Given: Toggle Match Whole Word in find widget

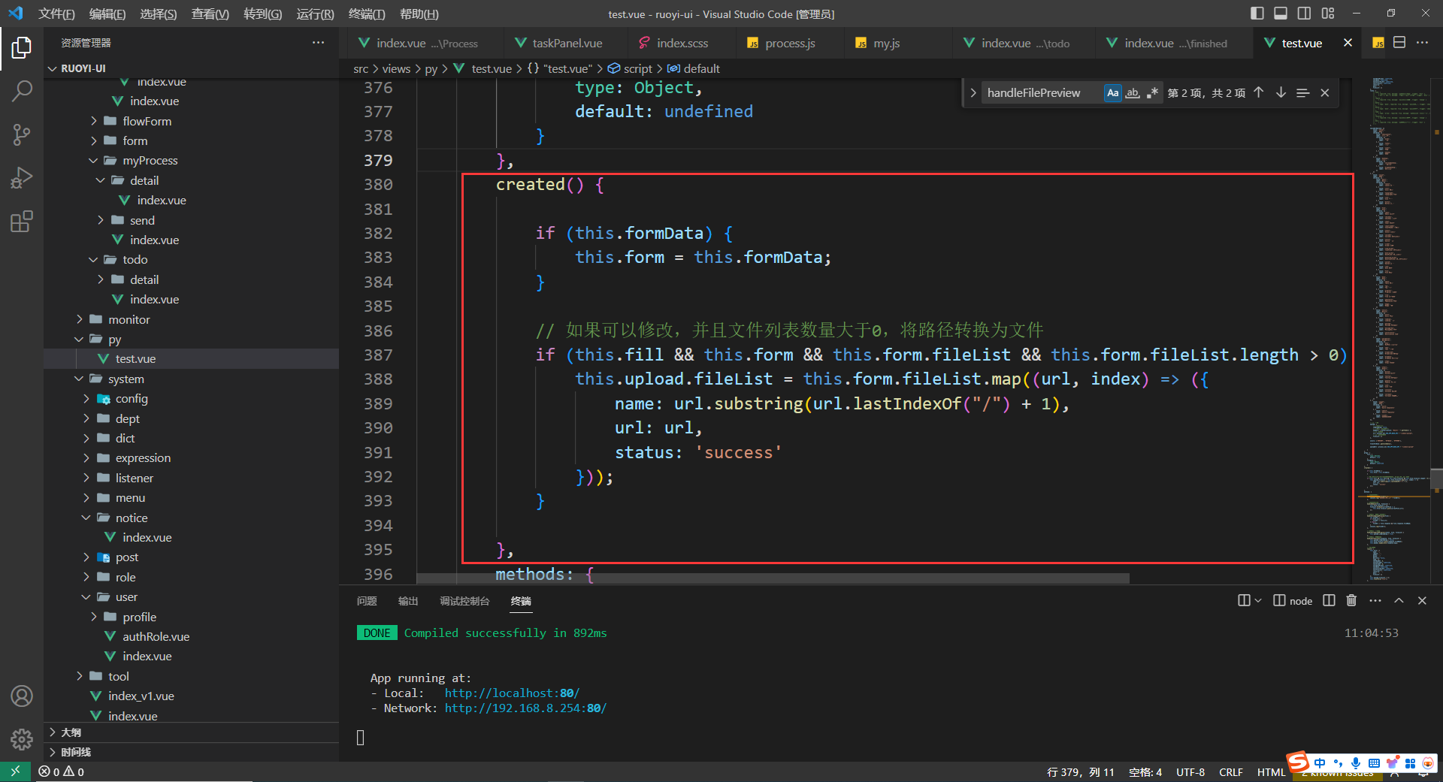Looking at the screenshot, I should click(x=1133, y=92).
